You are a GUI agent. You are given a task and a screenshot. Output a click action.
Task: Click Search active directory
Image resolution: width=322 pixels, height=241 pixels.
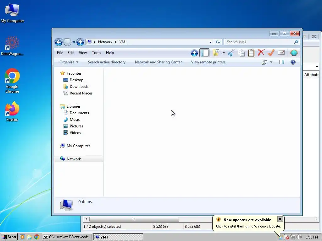[107, 62]
